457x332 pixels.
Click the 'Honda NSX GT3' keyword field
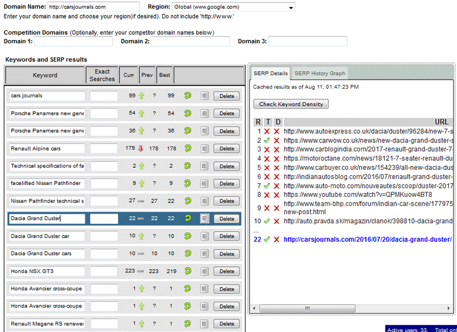pyautogui.click(x=47, y=271)
